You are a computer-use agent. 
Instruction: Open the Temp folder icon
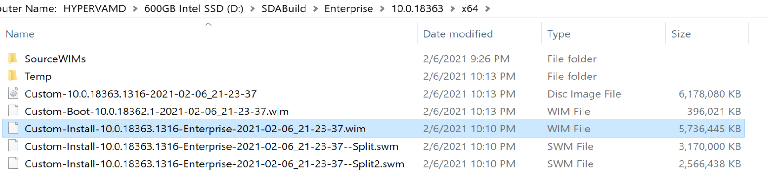pos(13,76)
